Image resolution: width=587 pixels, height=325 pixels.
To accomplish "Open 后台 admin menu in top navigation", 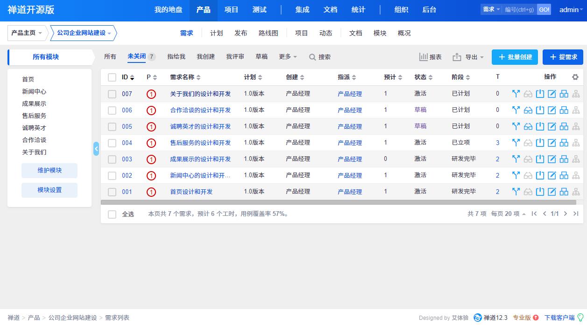I will coord(429,10).
